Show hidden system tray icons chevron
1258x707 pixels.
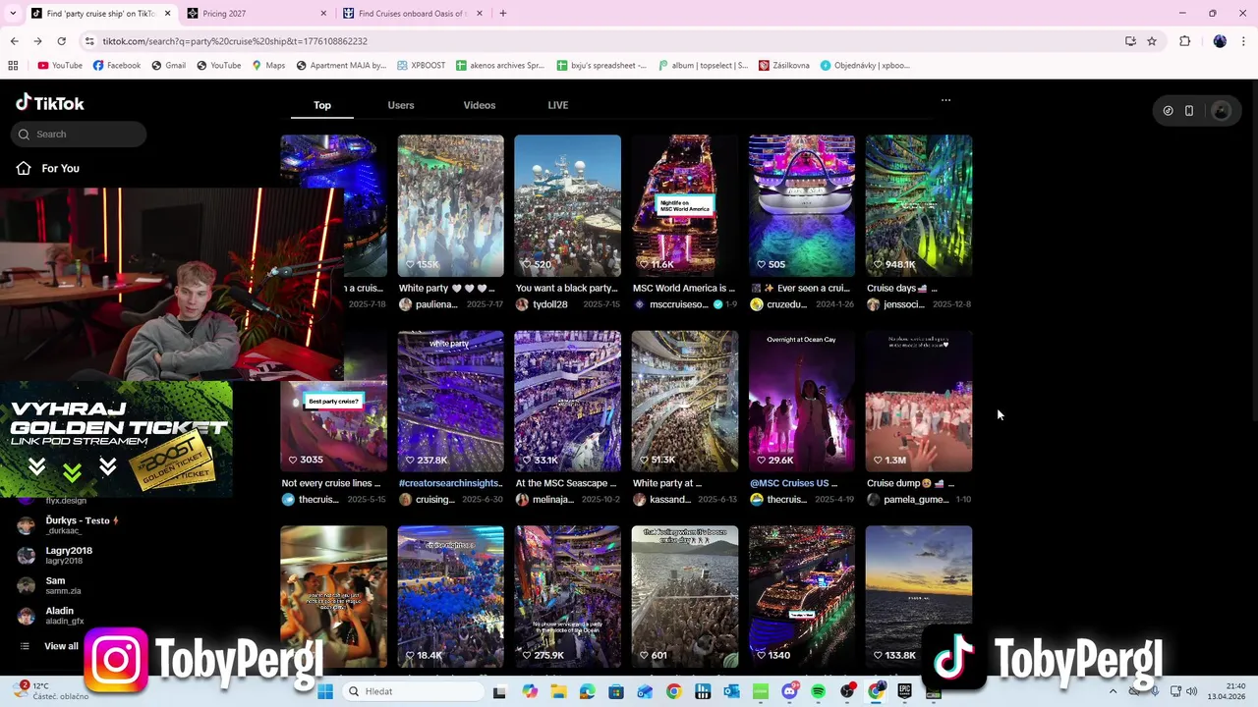[x=1113, y=691]
